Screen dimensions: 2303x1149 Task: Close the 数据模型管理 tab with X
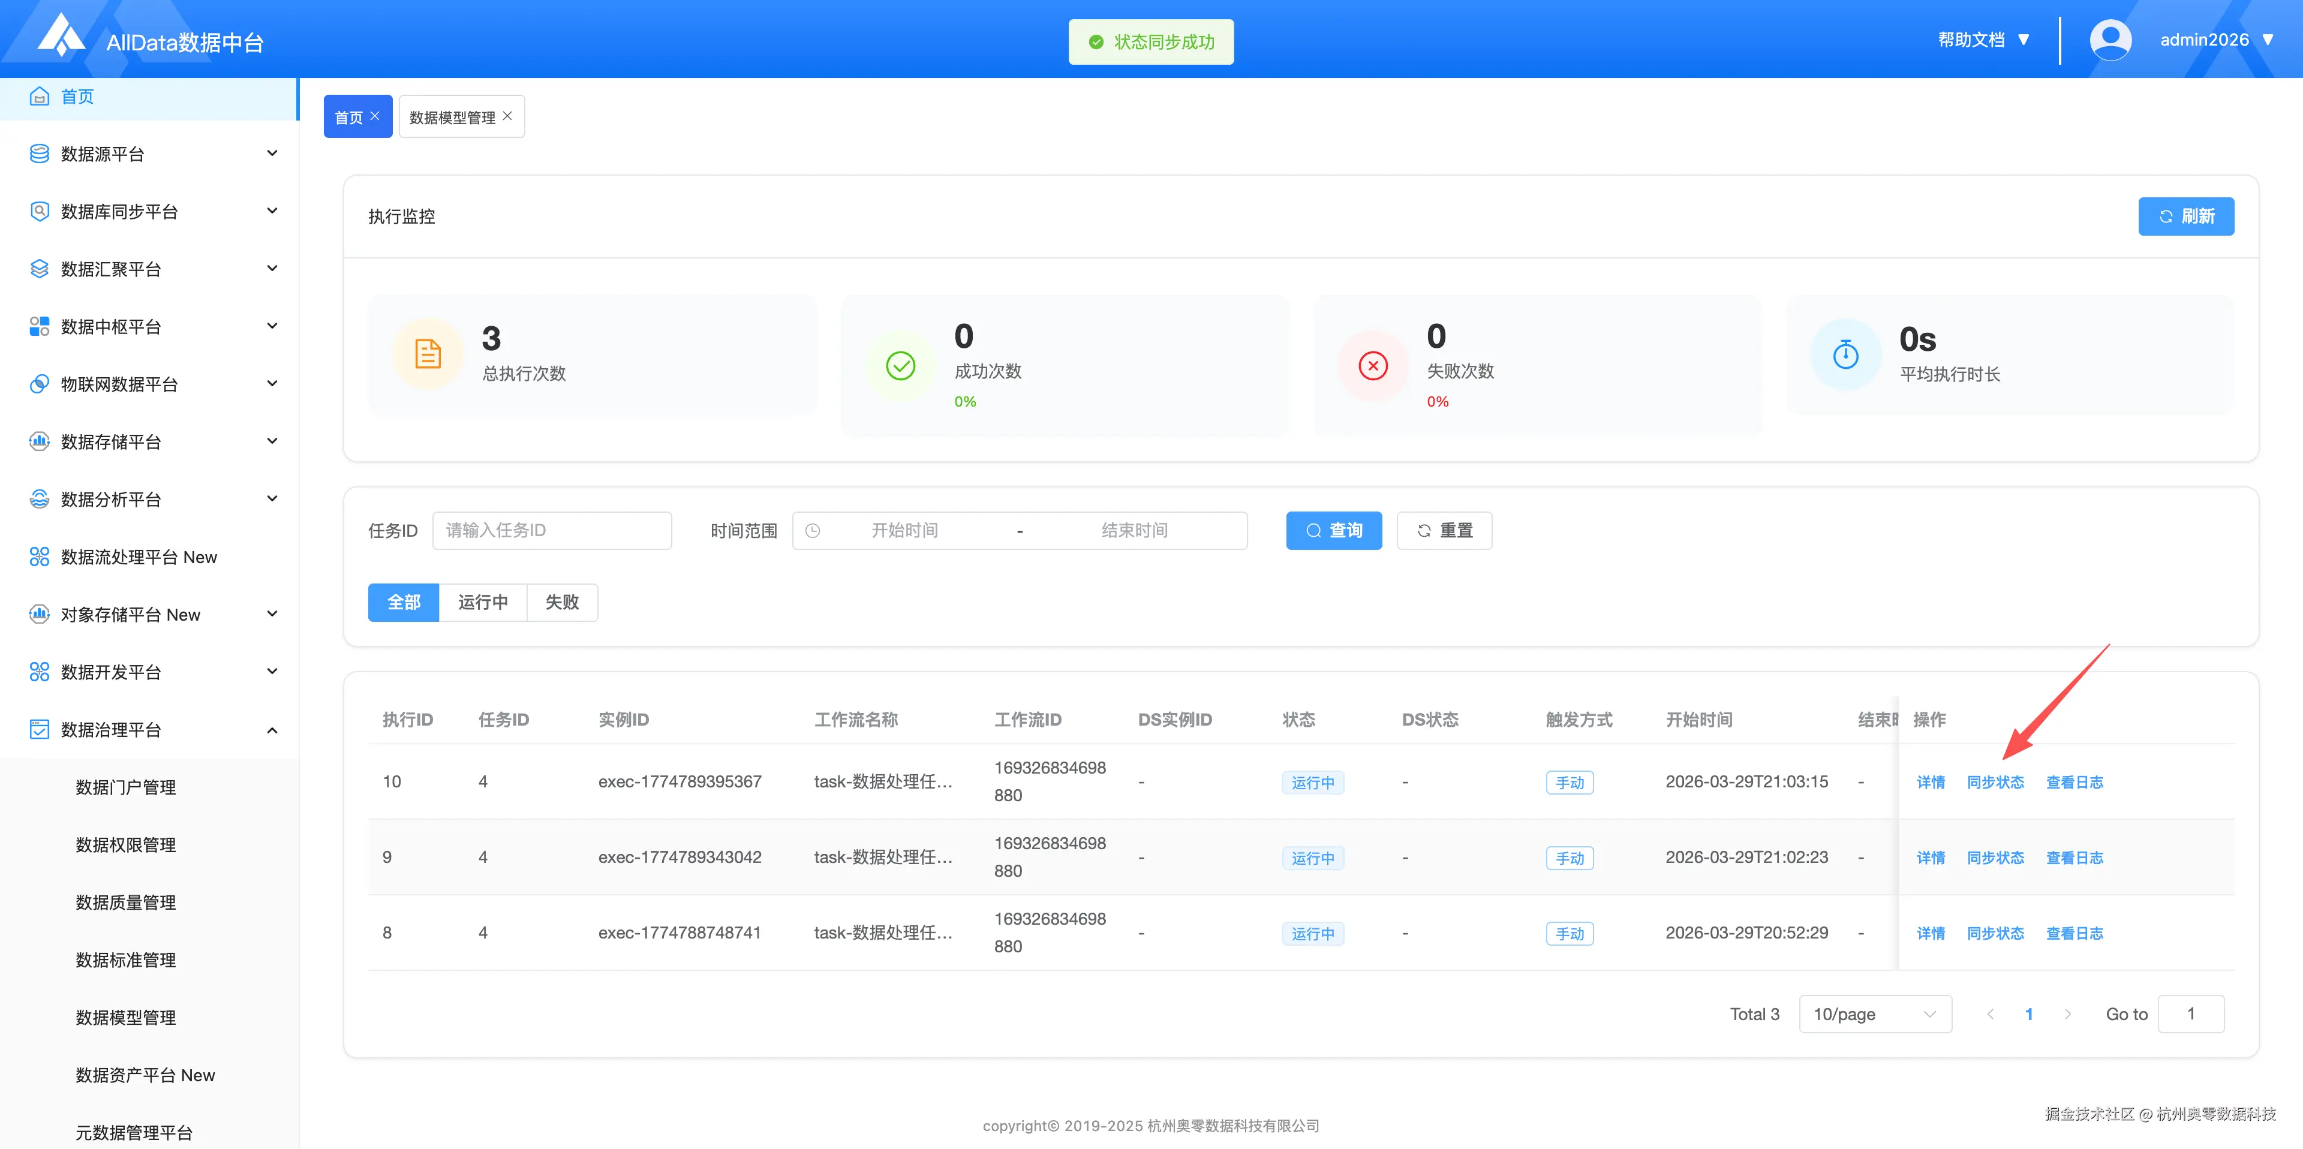click(508, 116)
